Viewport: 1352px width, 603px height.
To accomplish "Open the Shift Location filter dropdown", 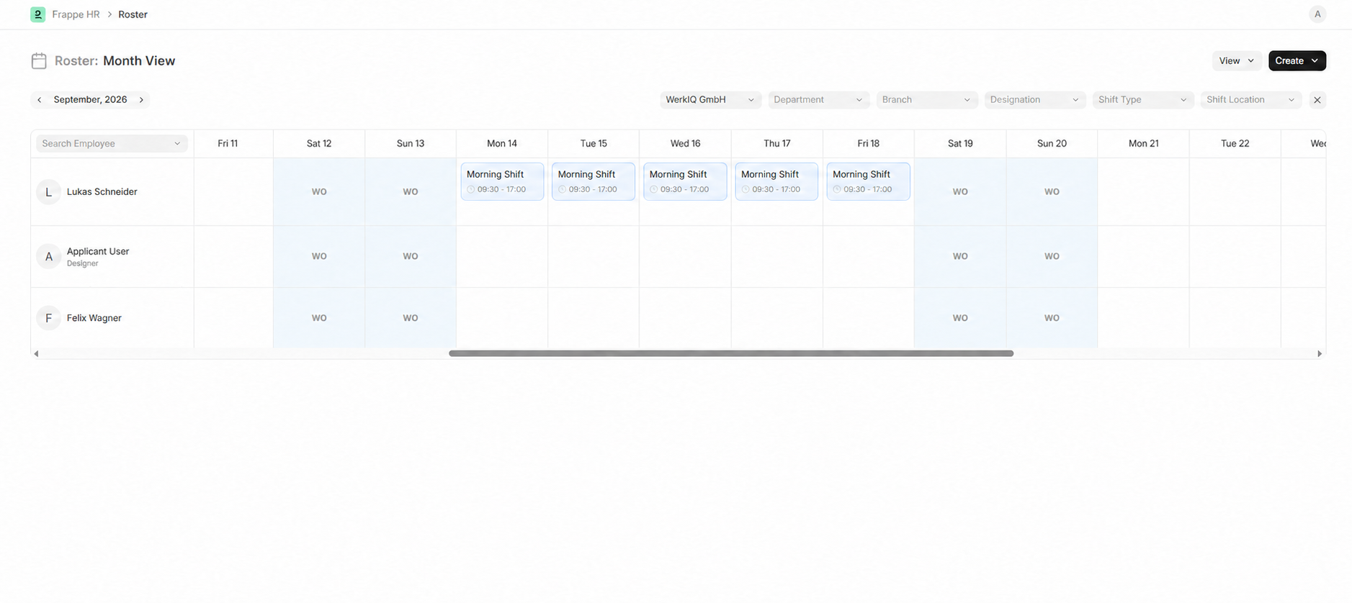I will [x=1250, y=100].
